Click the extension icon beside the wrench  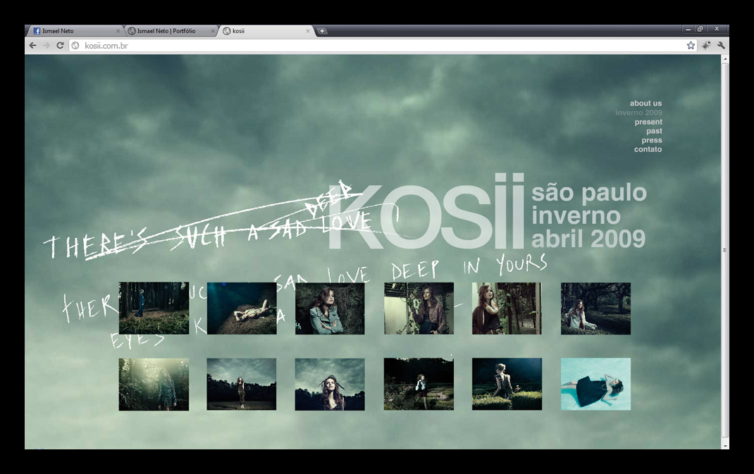click(706, 46)
